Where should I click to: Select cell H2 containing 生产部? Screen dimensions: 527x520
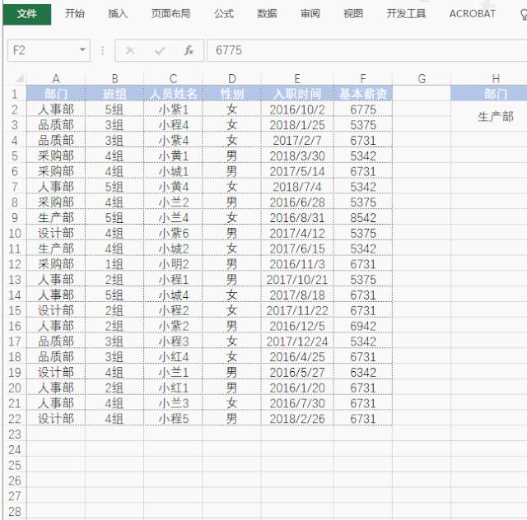(x=496, y=117)
